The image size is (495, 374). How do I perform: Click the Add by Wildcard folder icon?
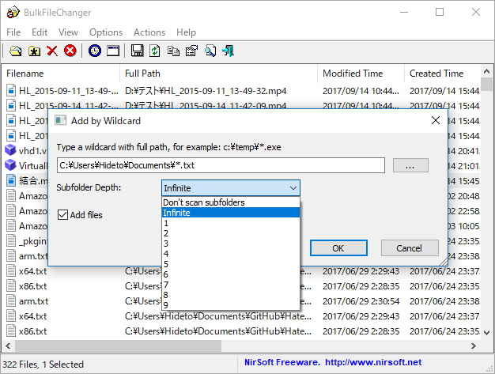coord(34,51)
